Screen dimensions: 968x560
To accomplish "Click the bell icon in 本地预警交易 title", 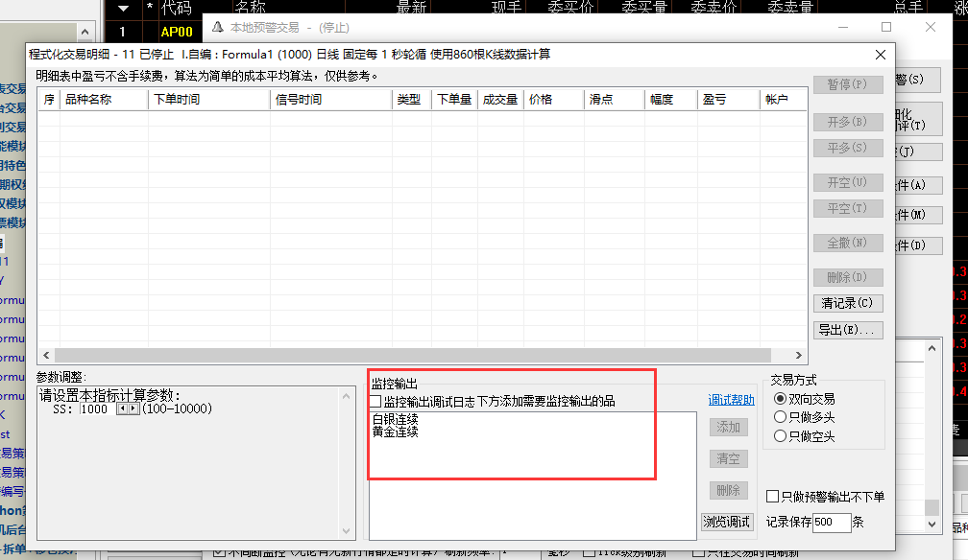I will (x=217, y=27).
